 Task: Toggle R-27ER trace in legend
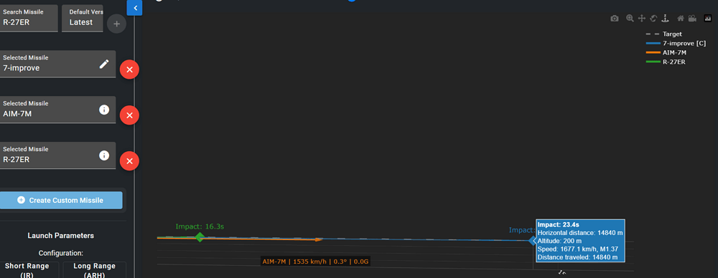(x=665, y=62)
